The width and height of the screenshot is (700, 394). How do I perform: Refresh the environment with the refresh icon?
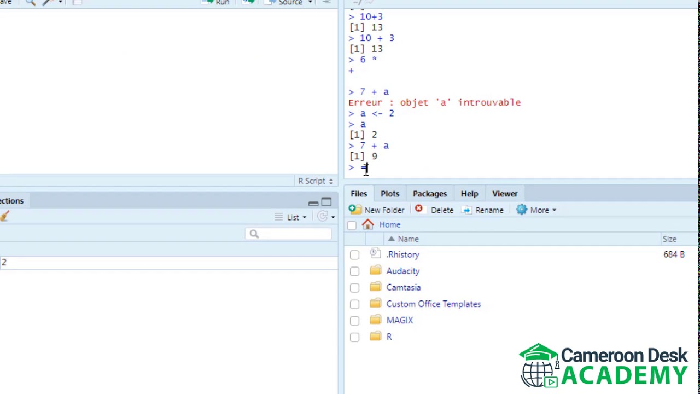pos(323,217)
